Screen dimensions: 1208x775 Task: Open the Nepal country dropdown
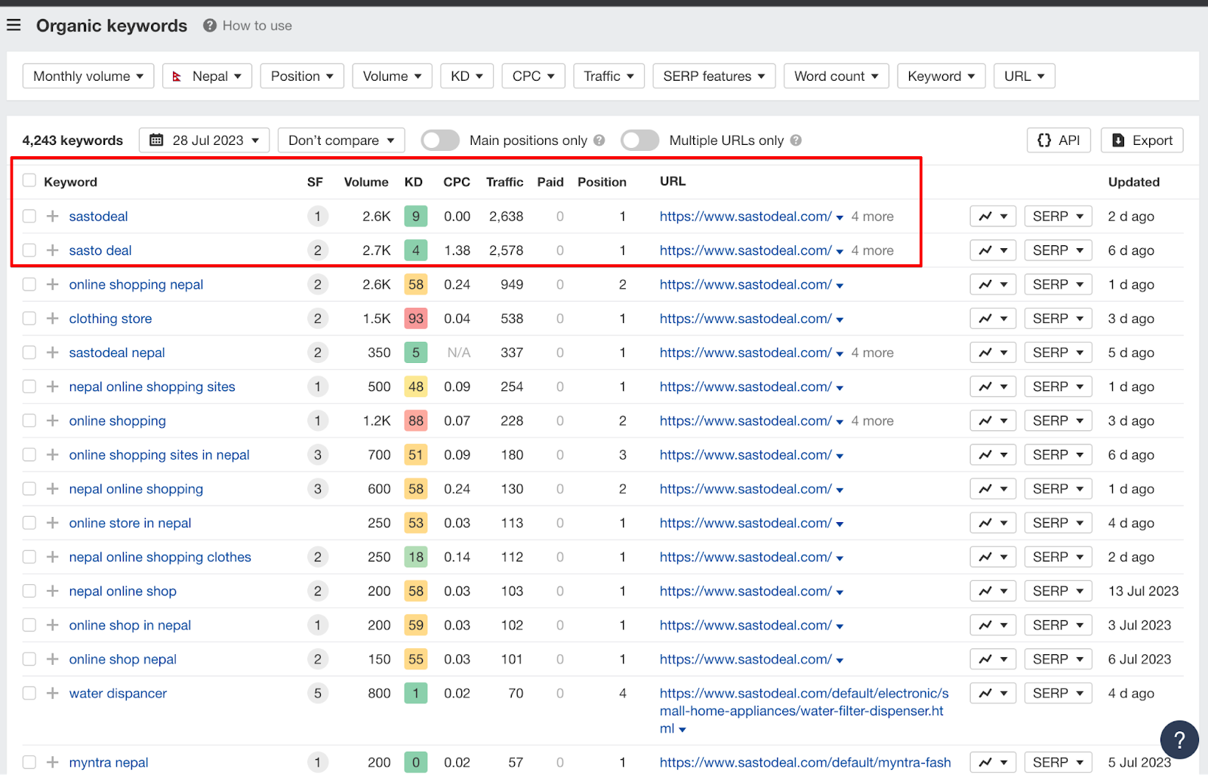point(207,76)
